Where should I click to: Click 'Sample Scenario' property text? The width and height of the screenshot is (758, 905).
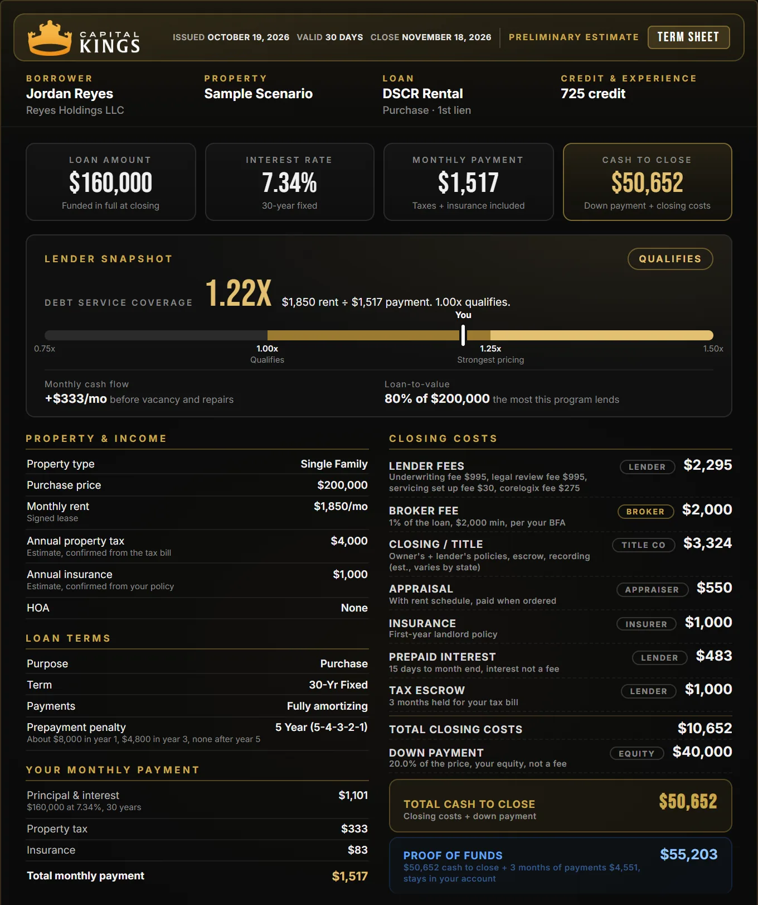tap(258, 94)
